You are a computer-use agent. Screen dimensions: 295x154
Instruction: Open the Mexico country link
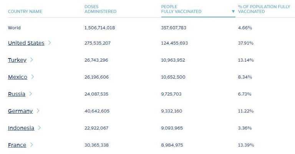coord(18,77)
